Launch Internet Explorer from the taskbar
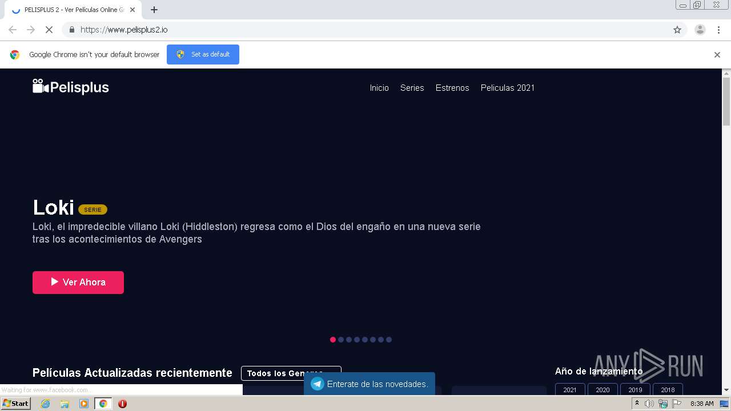This screenshot has width=731, height=411. pyautogui.click(x=46, y=404)
